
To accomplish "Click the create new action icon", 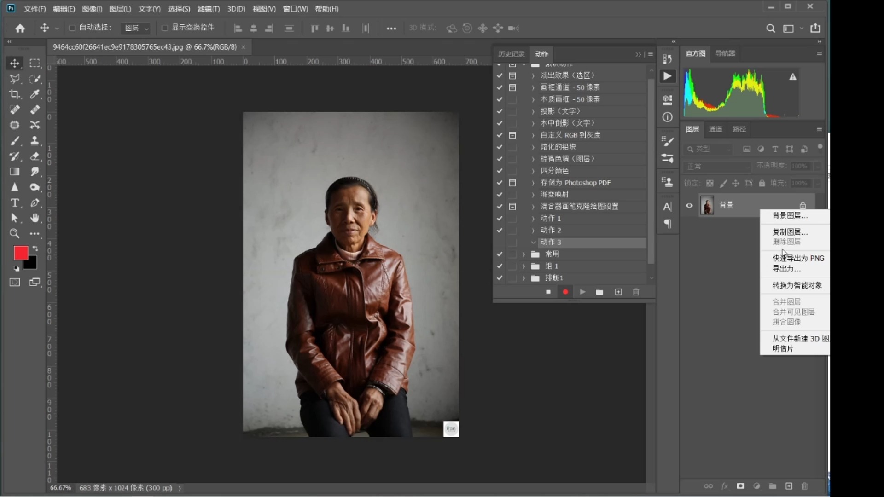I will pyautogui.click(x=618, y=292).
